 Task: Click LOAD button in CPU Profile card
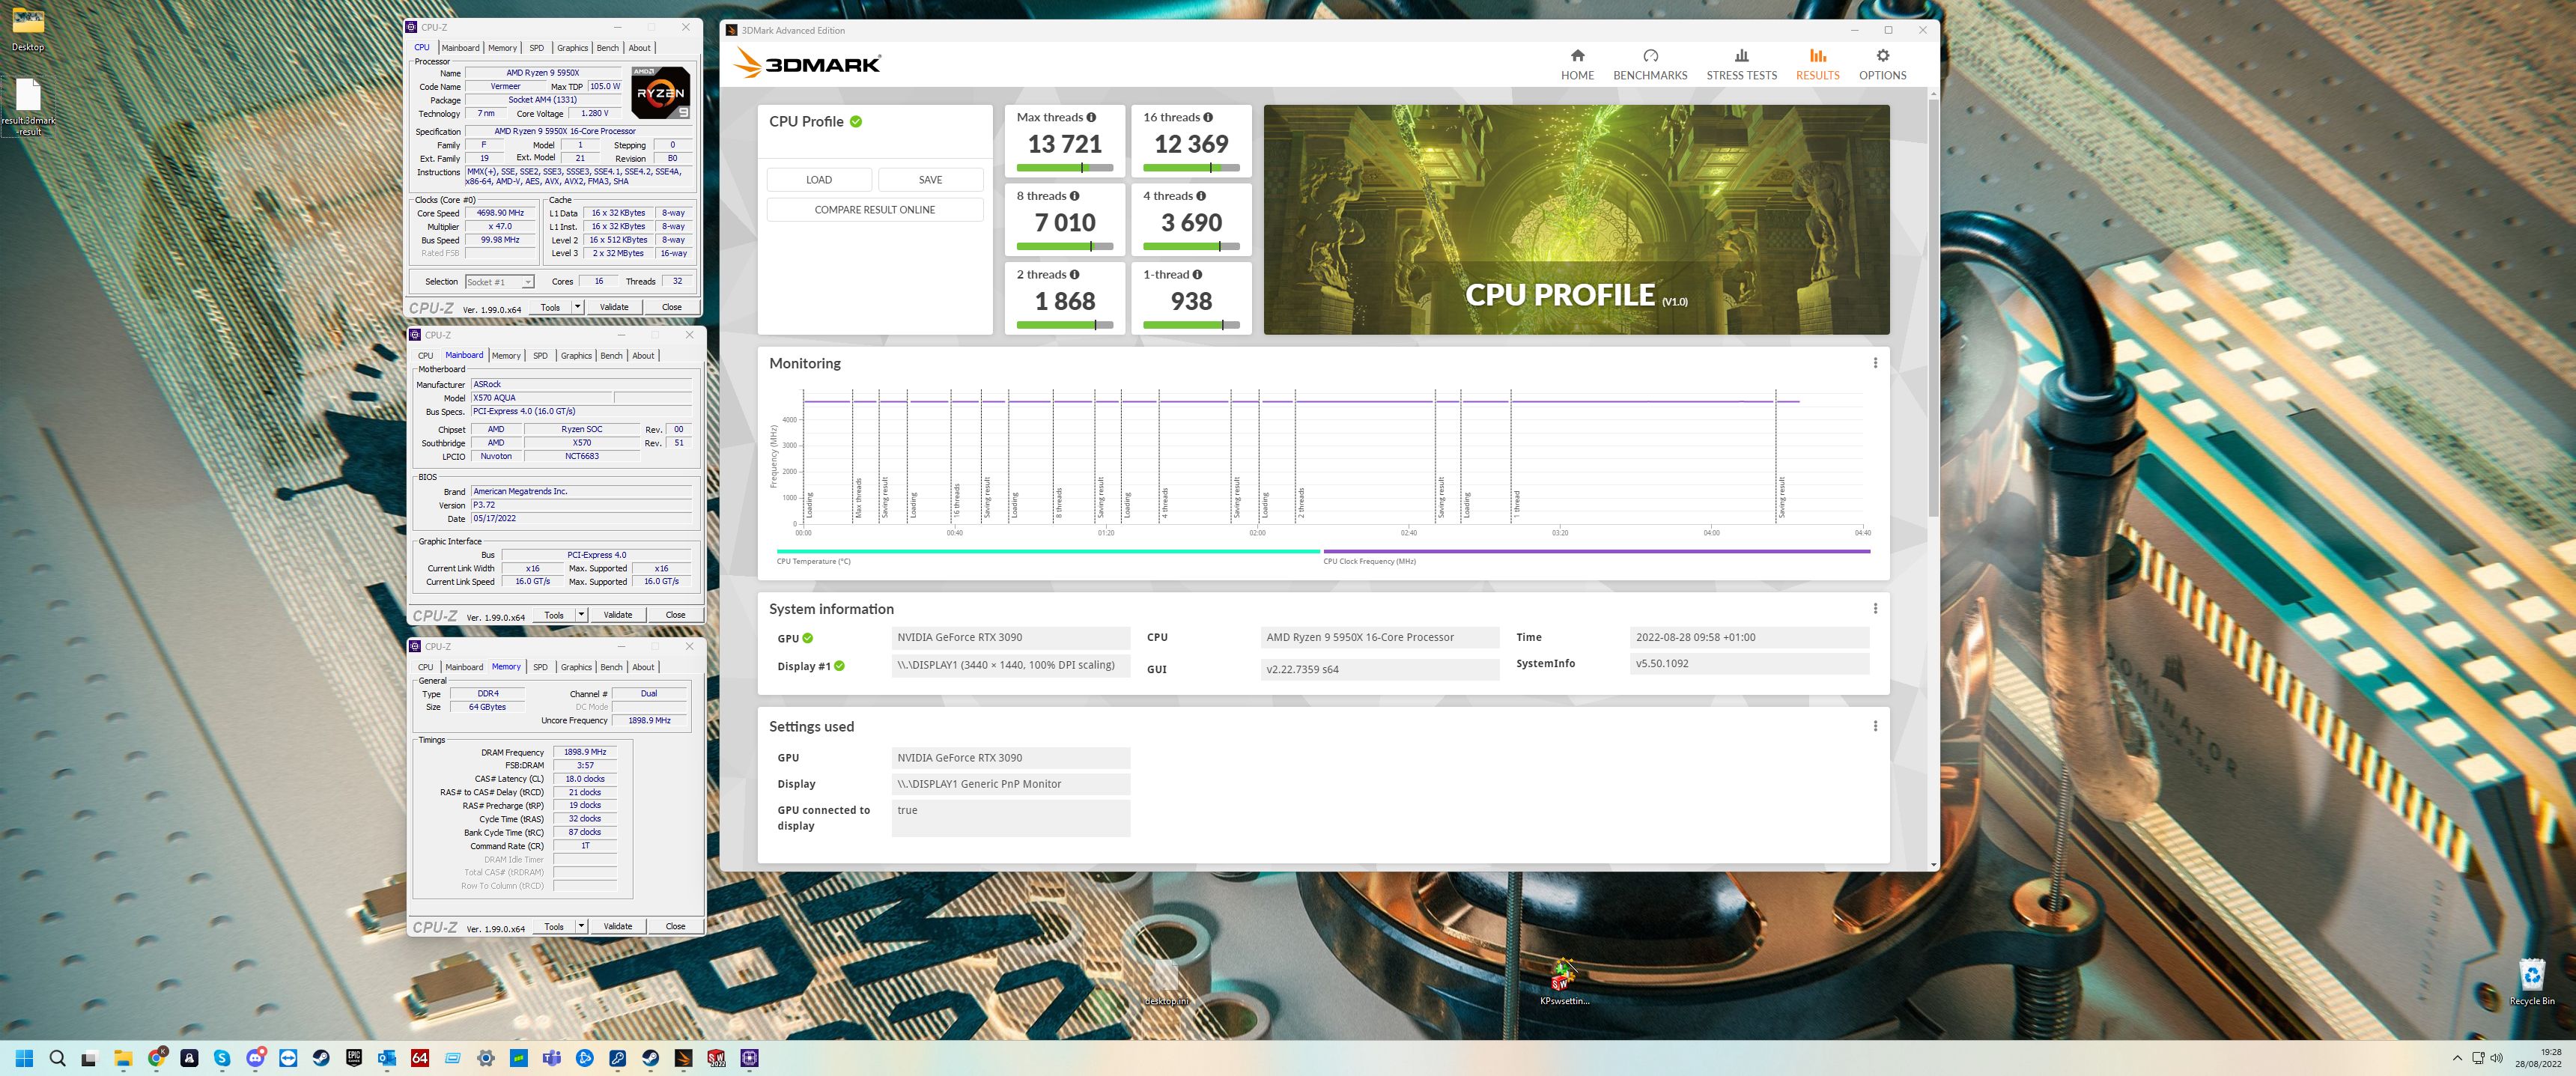pos(818,180)
